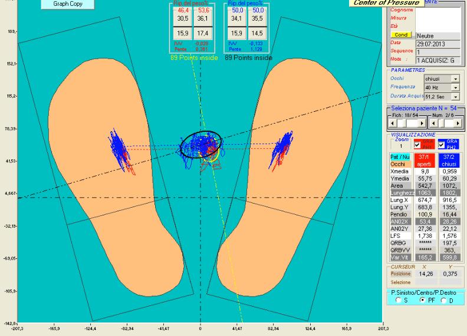This screenshot has width=467, height=336.
Task: Click the Note field with 1 ACQUISIZ
Action: click(438, 61)
